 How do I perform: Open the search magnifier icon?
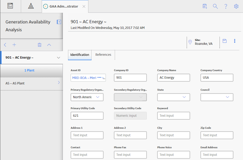tap(215, 6)
